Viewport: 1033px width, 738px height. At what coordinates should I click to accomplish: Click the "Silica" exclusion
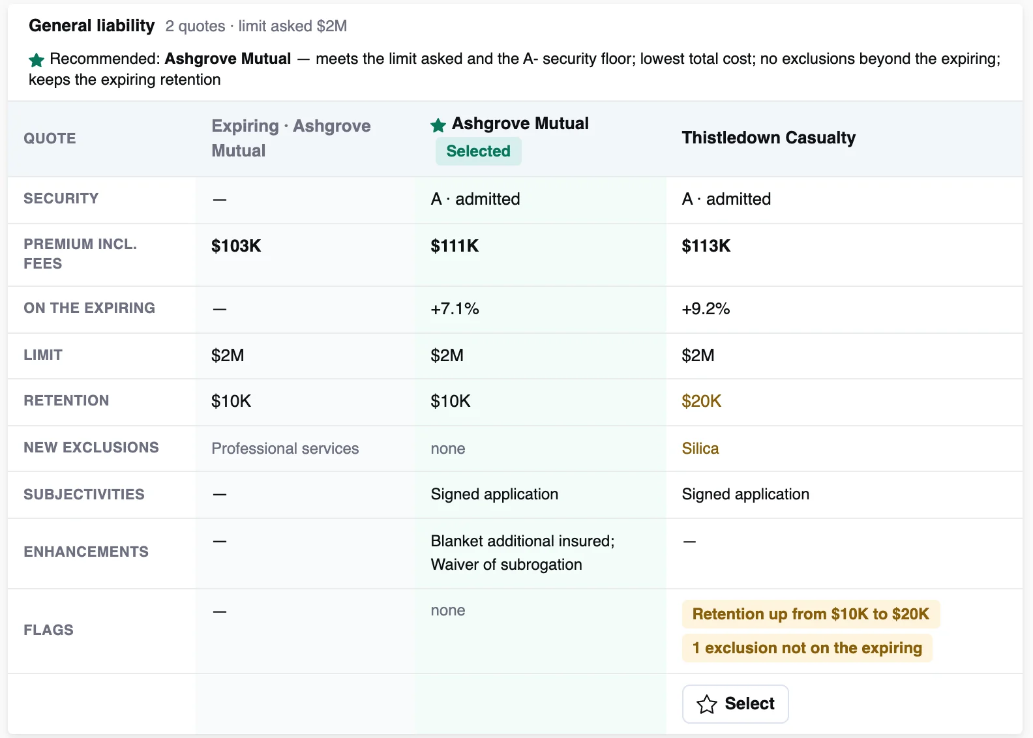tap(700, 449)
